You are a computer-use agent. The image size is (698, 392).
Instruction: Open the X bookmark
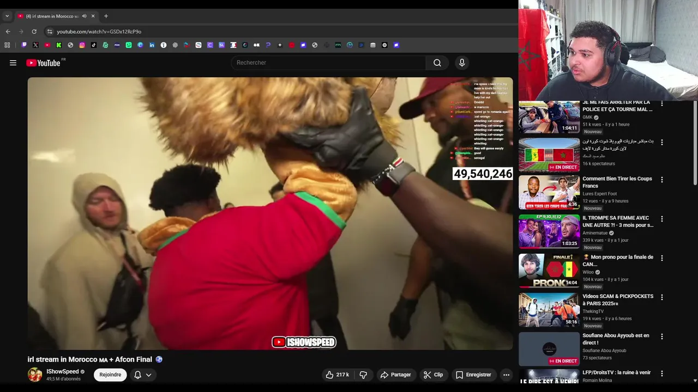[35, 45]
